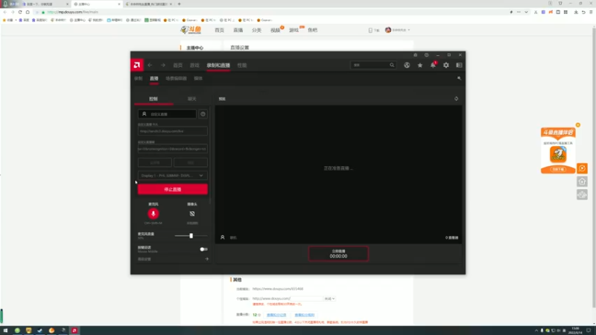Open the 媒体 sub-tab
596x335 pixels.
198,78
